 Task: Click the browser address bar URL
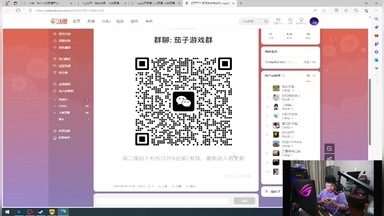coord(70,11)
